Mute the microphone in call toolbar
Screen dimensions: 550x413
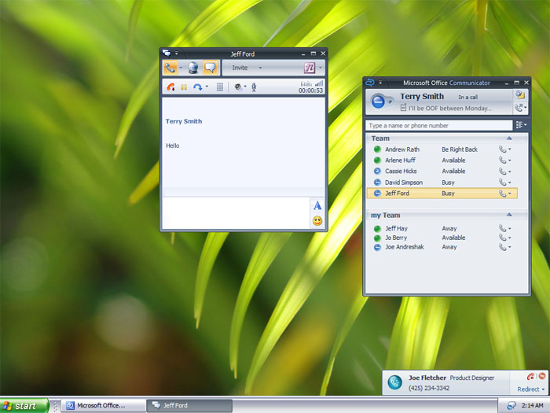[254, 87]
